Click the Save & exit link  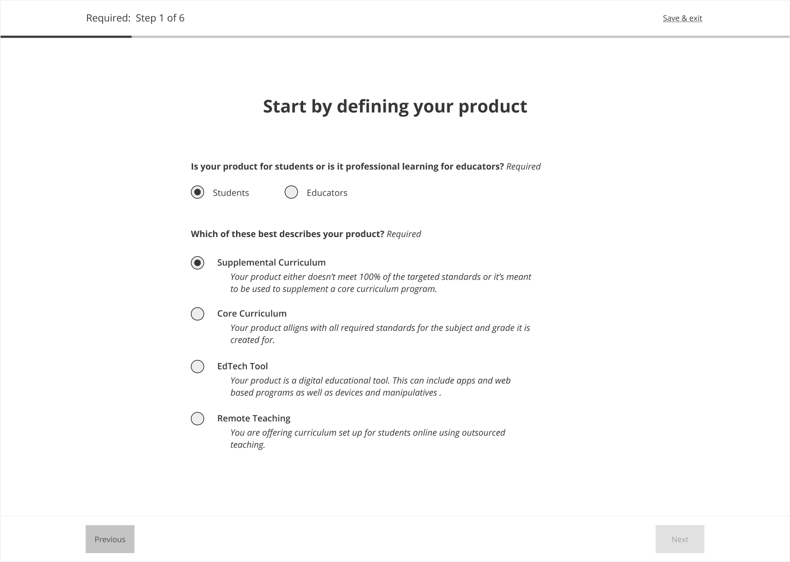(682, 18)
